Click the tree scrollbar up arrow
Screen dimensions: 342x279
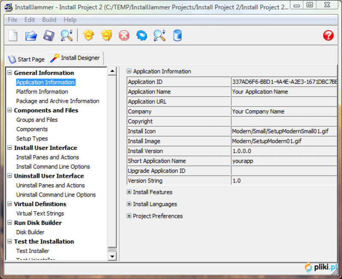112,71
